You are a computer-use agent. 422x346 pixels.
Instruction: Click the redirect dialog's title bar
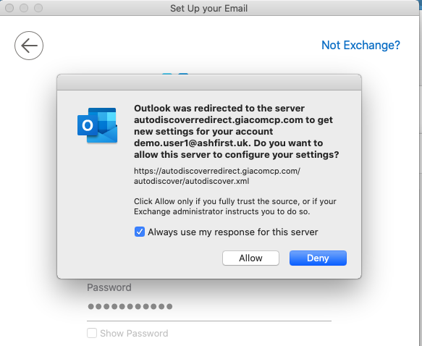(209, 83)
